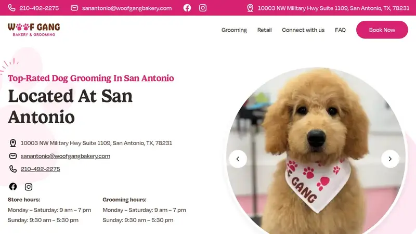Click the store Monday – Saturday hours line
Viewport: 416px width, 234px height.
tap(49, 210)
